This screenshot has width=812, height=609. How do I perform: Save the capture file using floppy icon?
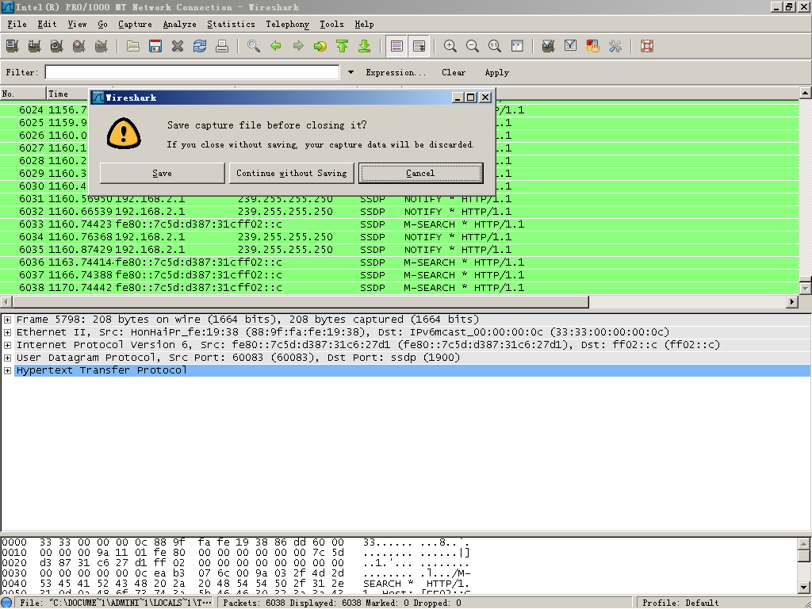(155, 46)
